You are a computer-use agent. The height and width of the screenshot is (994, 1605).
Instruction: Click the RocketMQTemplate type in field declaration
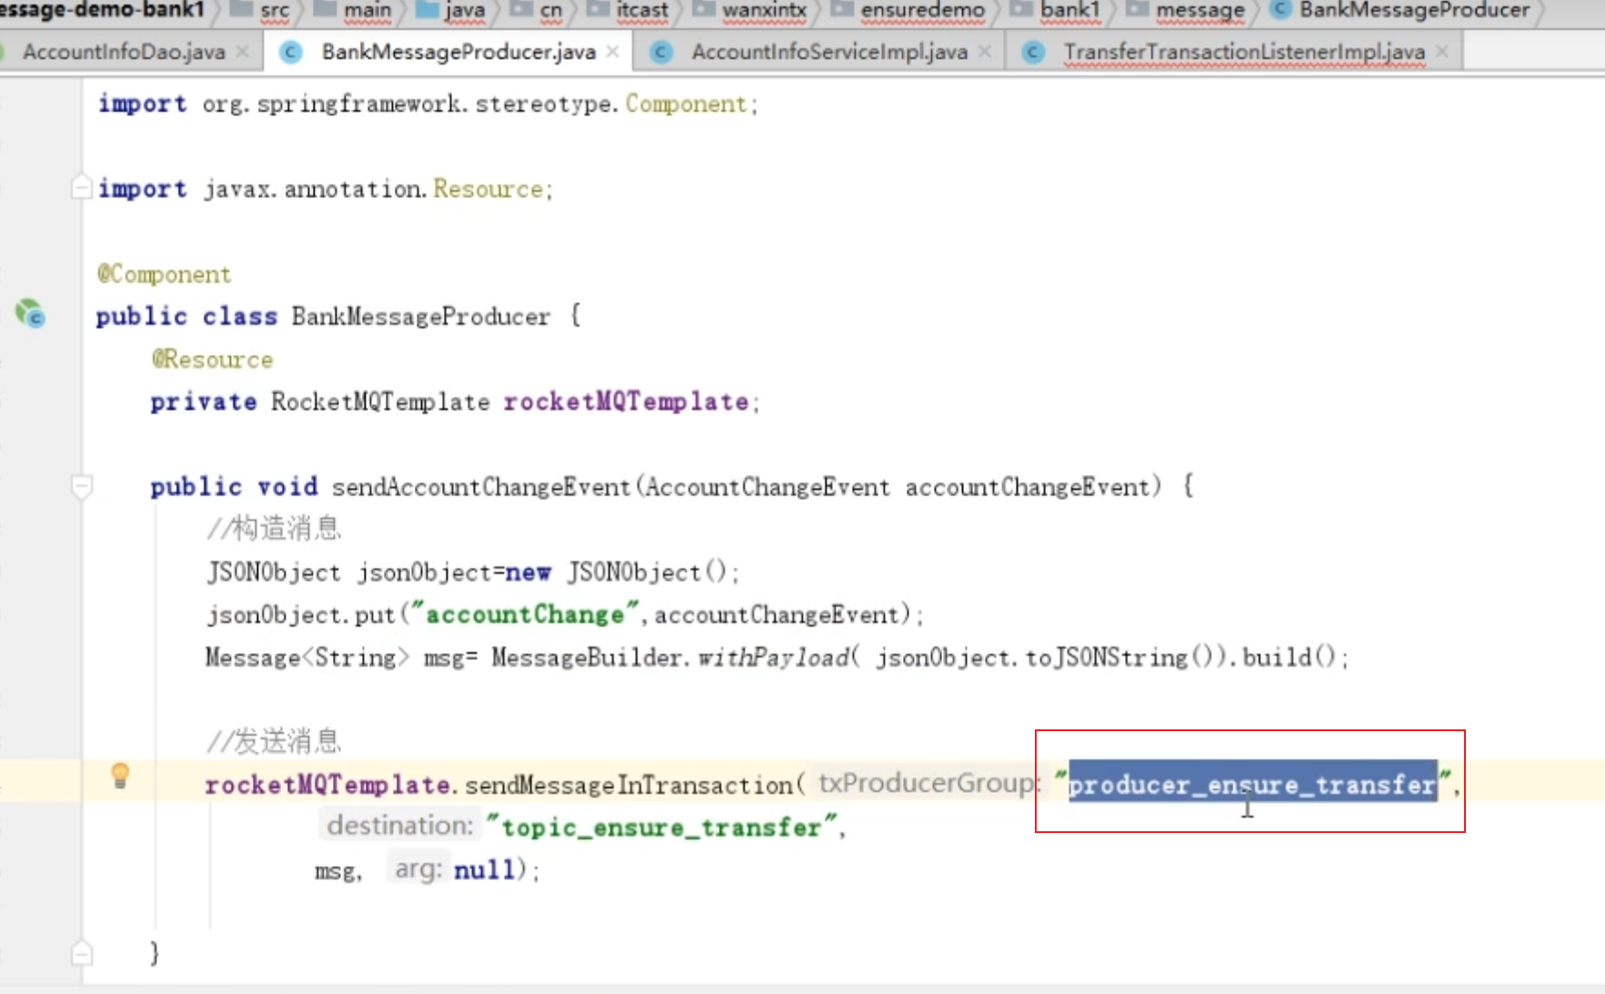pos(380,401)
